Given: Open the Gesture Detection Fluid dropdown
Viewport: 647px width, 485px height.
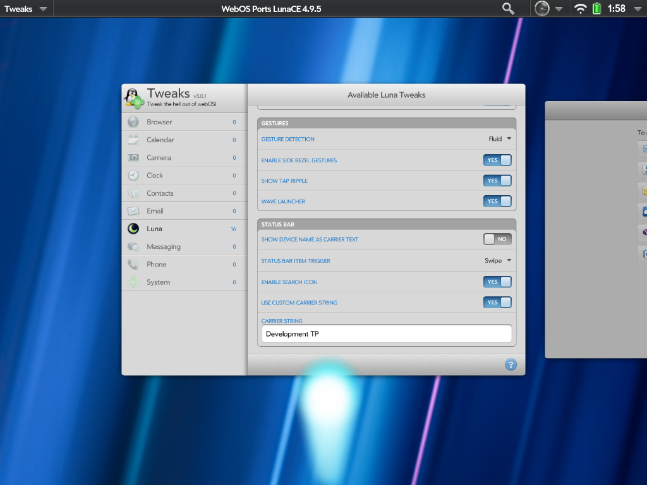Looking at the screenshot, I should point(499,139).
